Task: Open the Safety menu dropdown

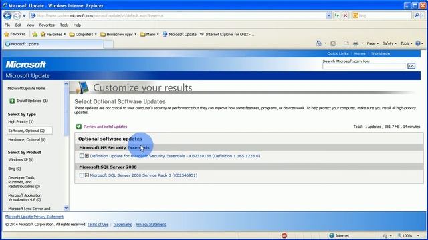Action: click(389, 43)
